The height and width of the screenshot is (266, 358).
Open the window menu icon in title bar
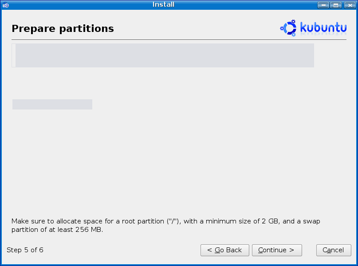coord(6,5)
